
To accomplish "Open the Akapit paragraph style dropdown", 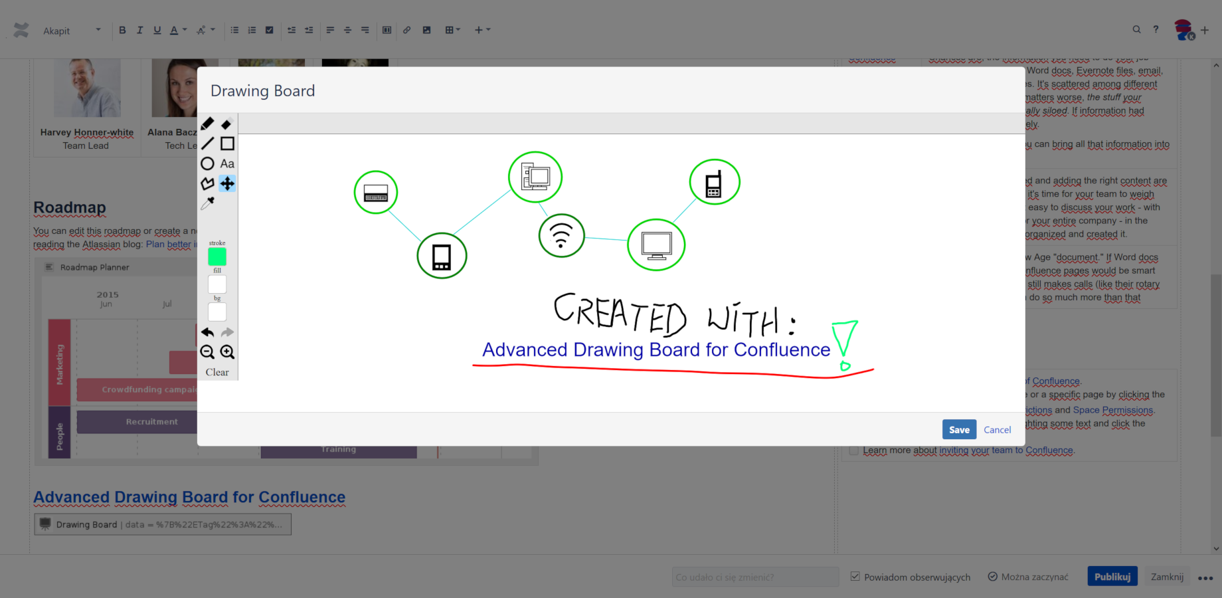I will coord(72,31).
